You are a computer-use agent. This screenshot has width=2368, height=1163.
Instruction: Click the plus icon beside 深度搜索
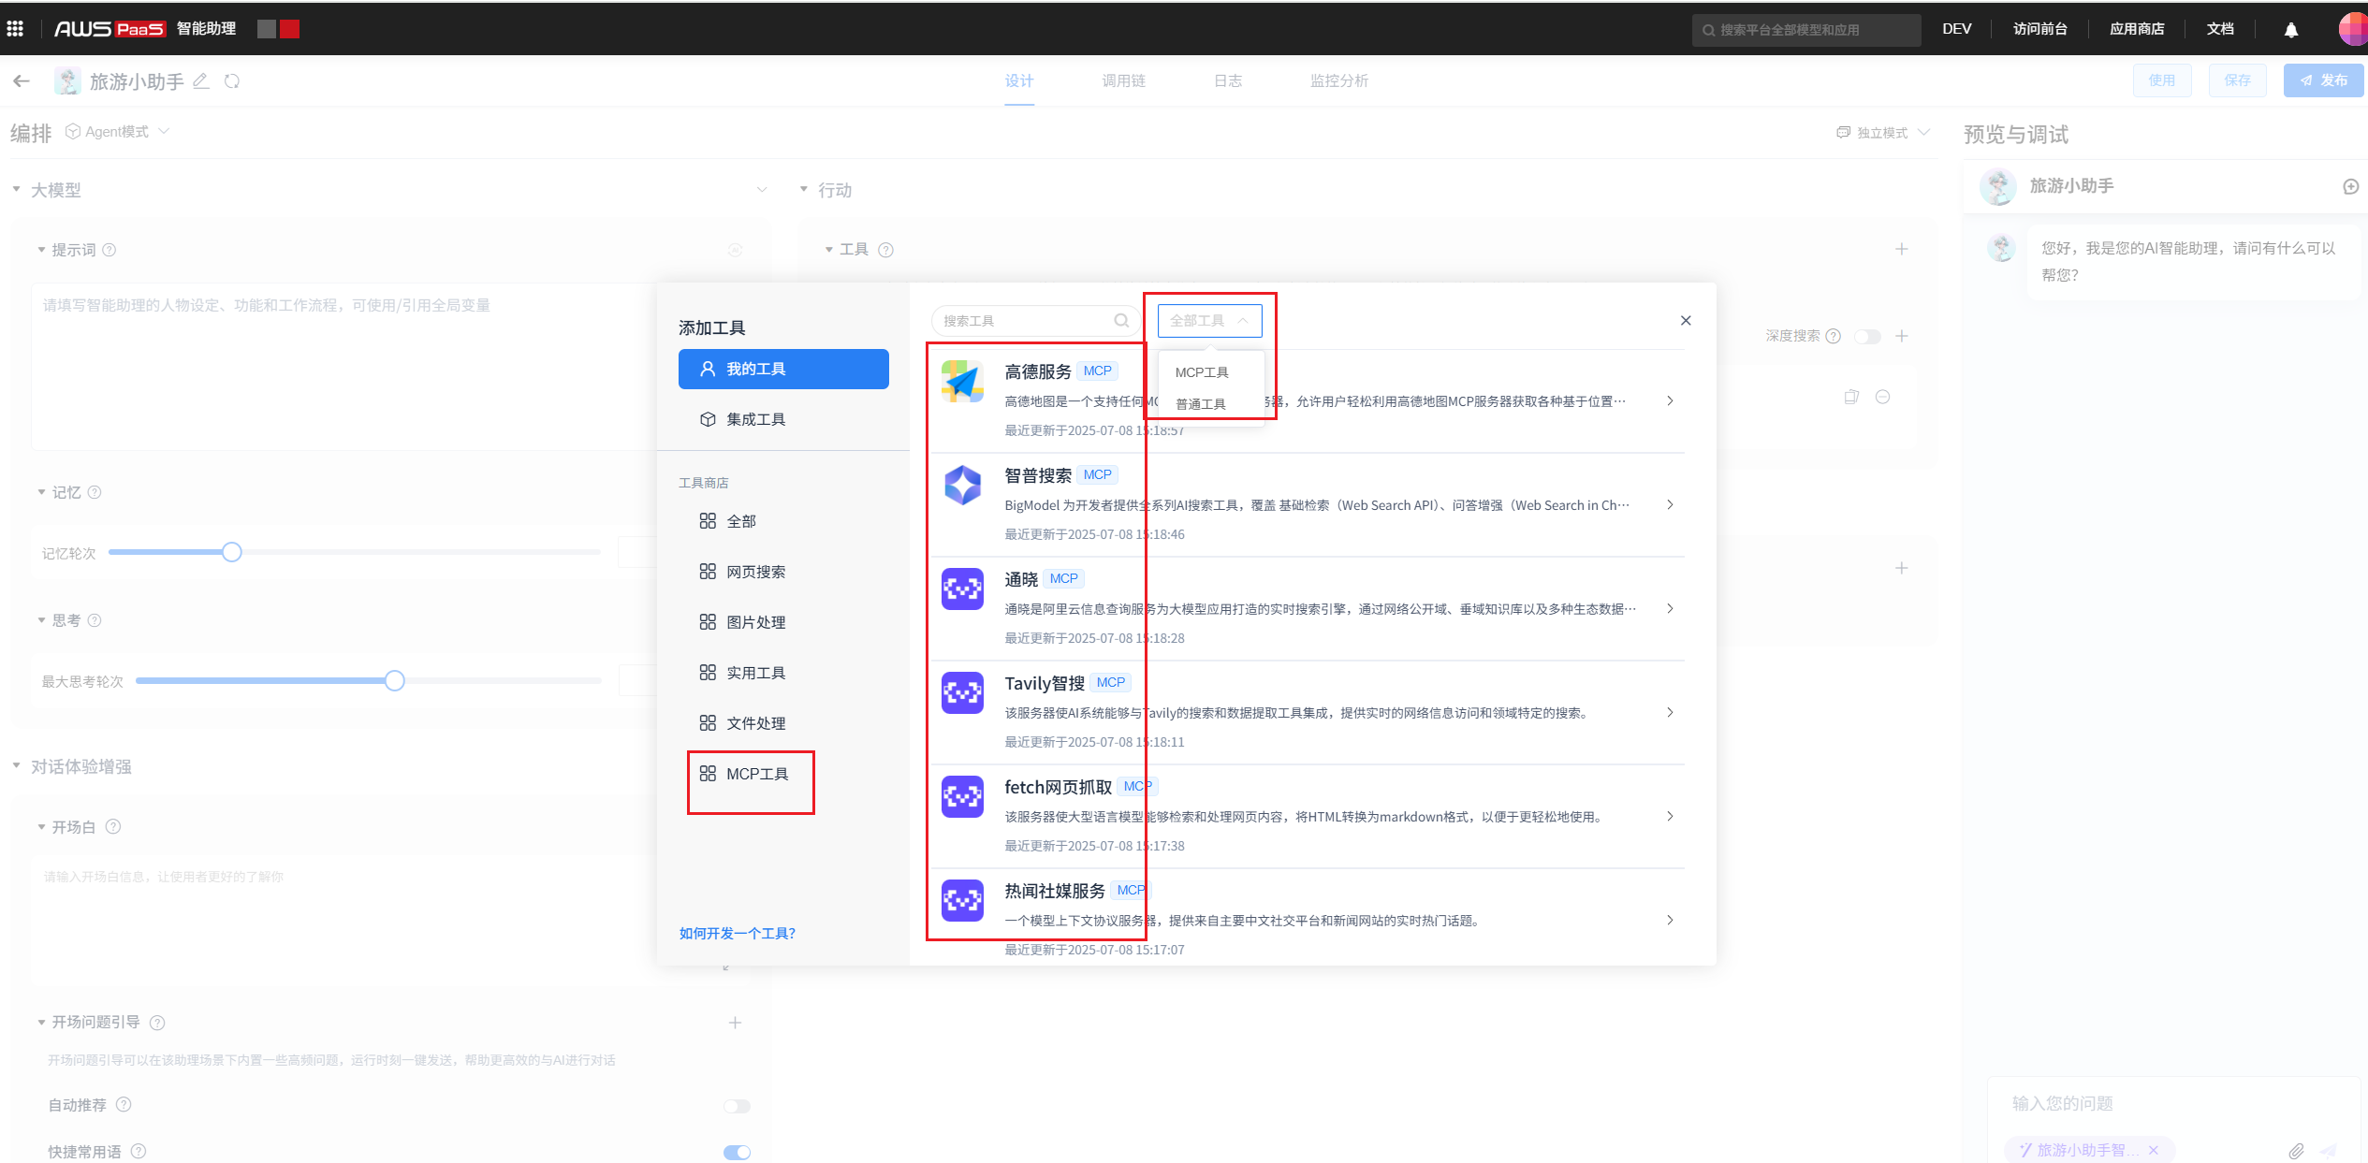[x=1901, y=337]
